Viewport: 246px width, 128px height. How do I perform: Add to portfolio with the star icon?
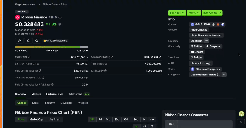pos(37,41)
